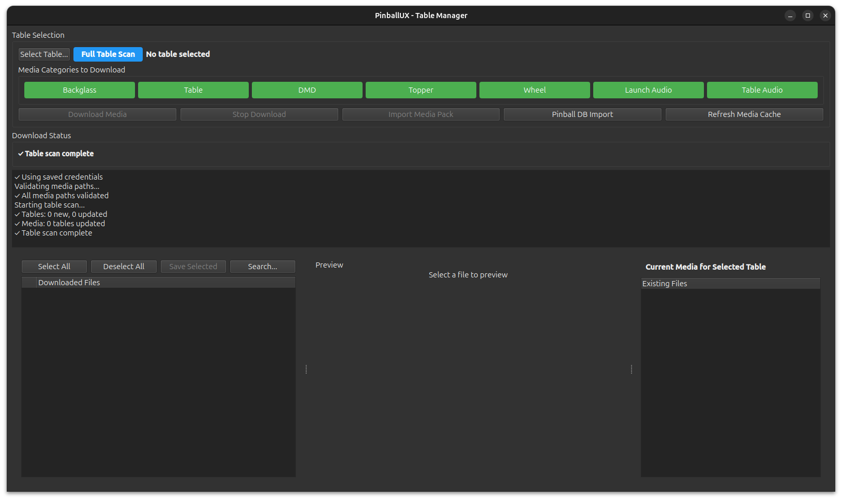The height and width of the screenshot is (500, 842).
Task: Open the Search... dialog
Action: (263, 267)
